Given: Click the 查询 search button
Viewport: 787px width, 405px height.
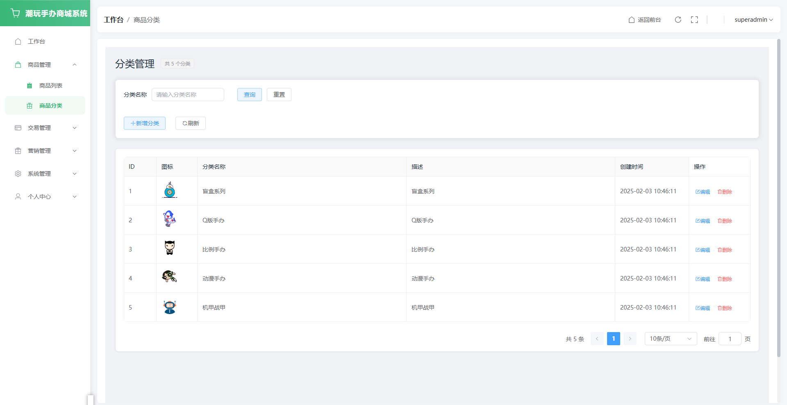Looking at the screenshot, I should pos(249,95).
